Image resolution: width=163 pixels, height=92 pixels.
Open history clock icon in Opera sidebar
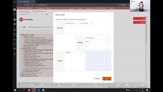coord(15,44)
